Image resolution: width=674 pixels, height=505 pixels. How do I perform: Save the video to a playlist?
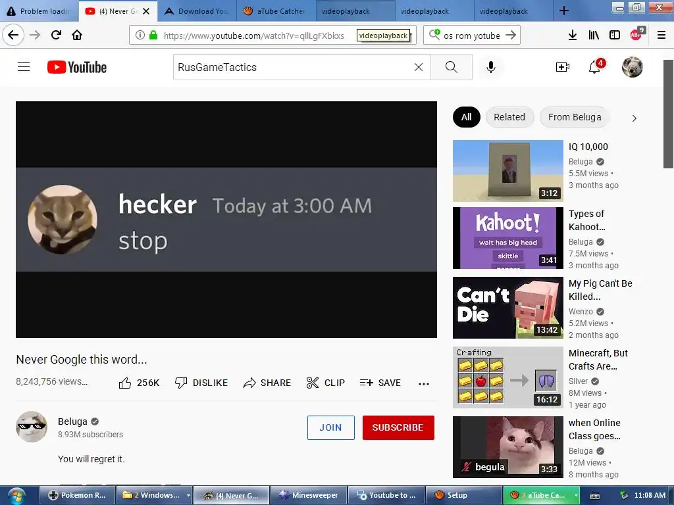380,383
